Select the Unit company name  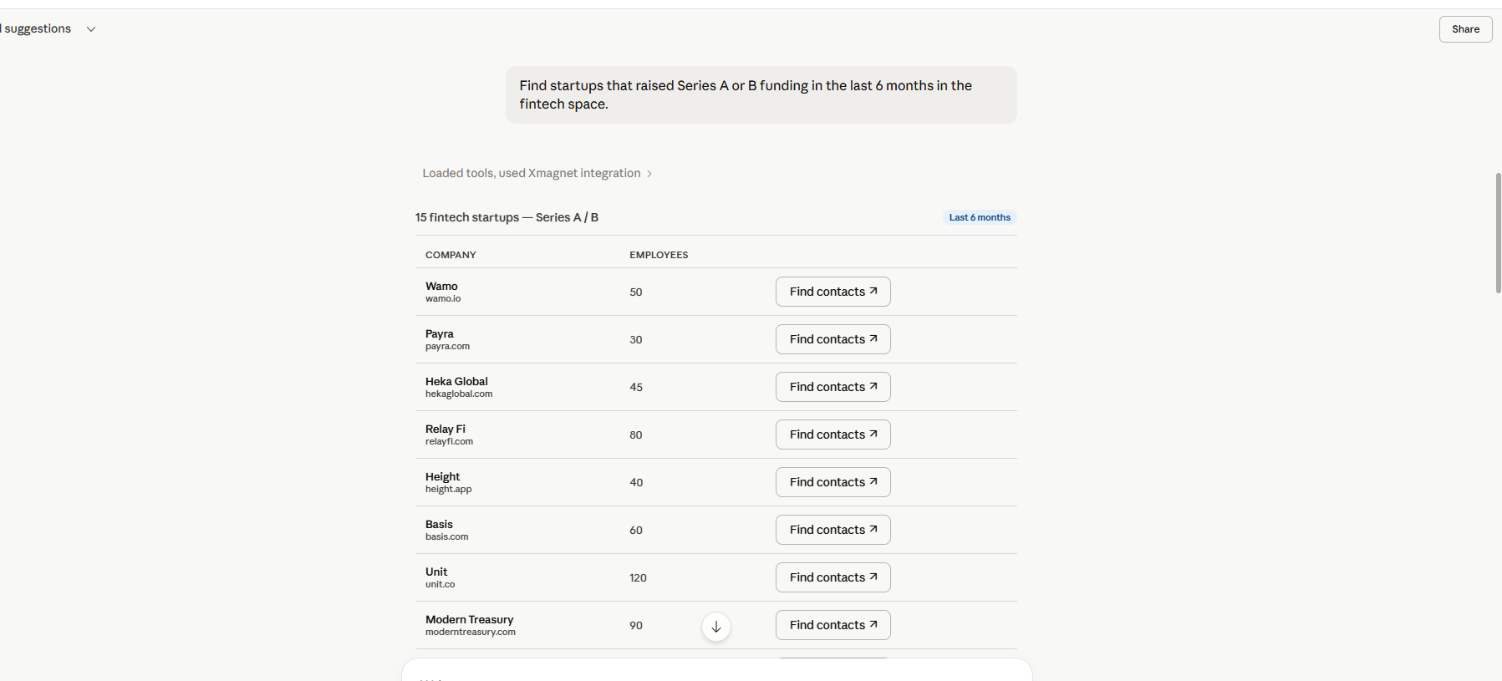click(x=436, y=572)
